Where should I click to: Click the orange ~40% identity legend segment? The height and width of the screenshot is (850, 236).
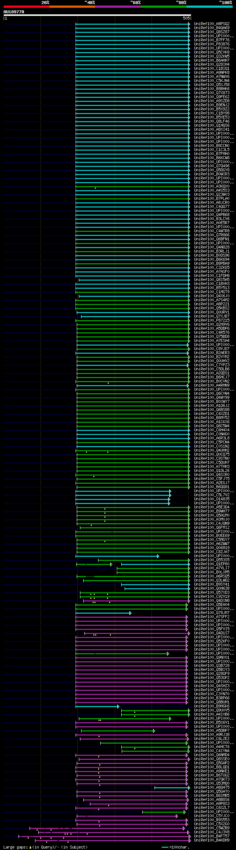(x=72, y=7)
